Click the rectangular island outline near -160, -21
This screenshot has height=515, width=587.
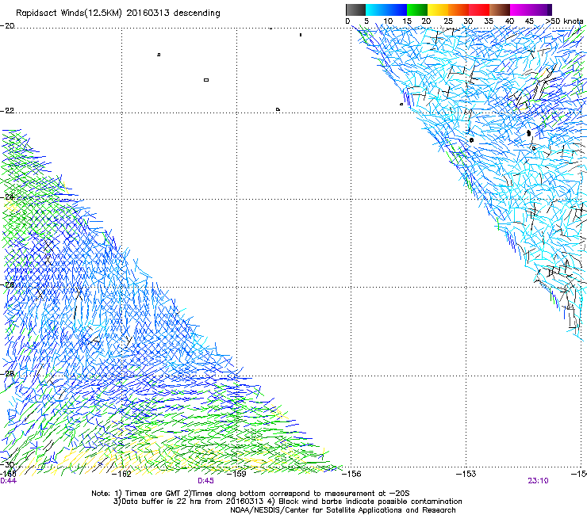click(x=206, y=80)
